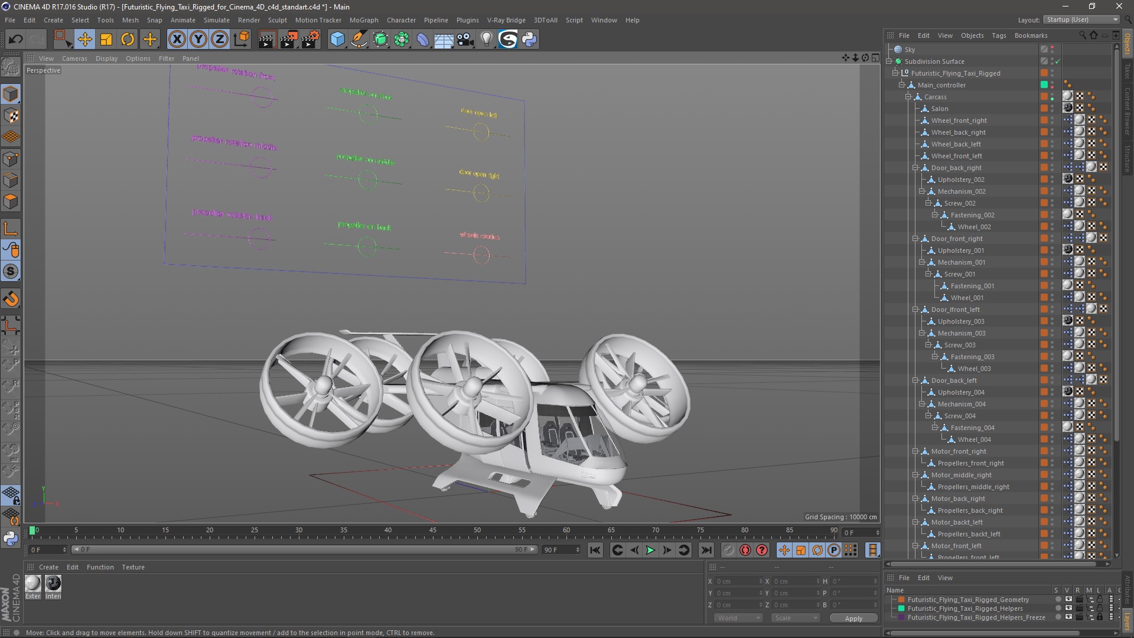Open the spline Pen tool icon
Screen dimensions: 1134x638
(x=359, y=40)
